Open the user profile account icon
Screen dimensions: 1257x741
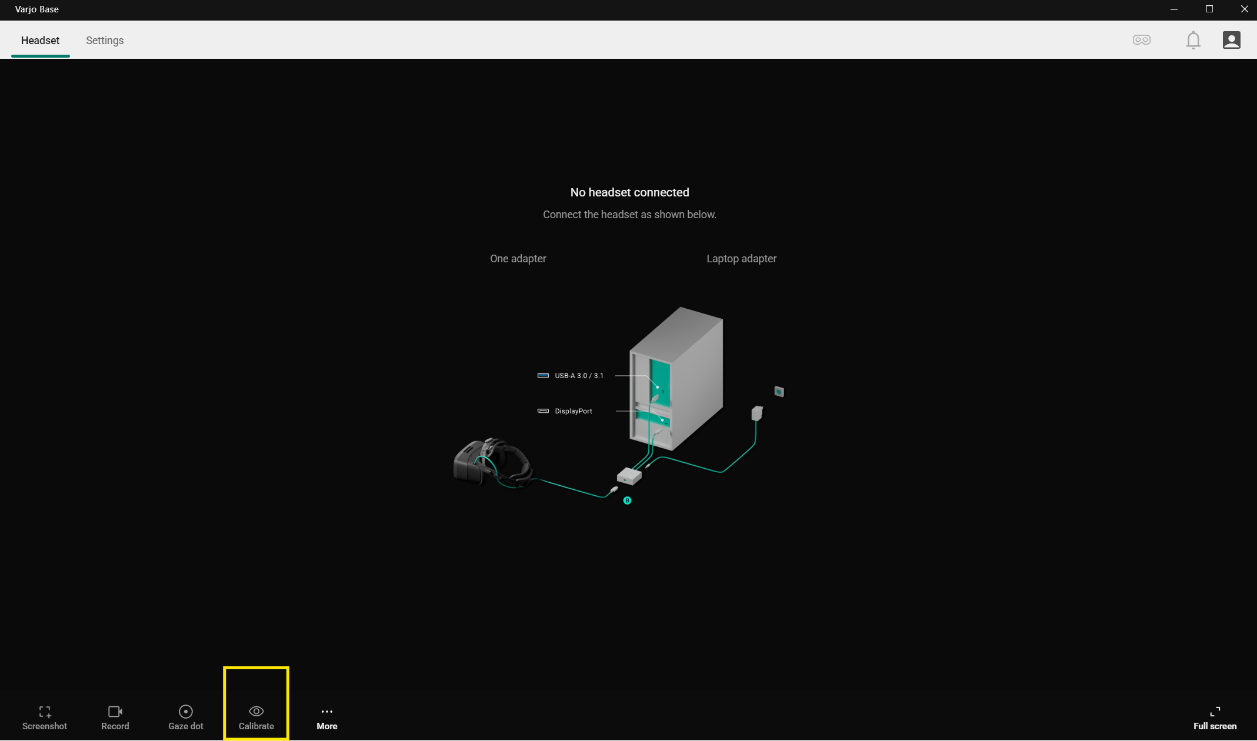(x=1232, y=40)
